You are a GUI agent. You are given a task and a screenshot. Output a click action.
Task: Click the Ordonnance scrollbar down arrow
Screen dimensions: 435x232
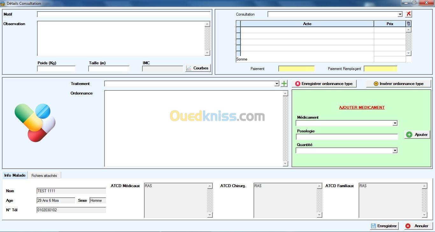[285, 164]
